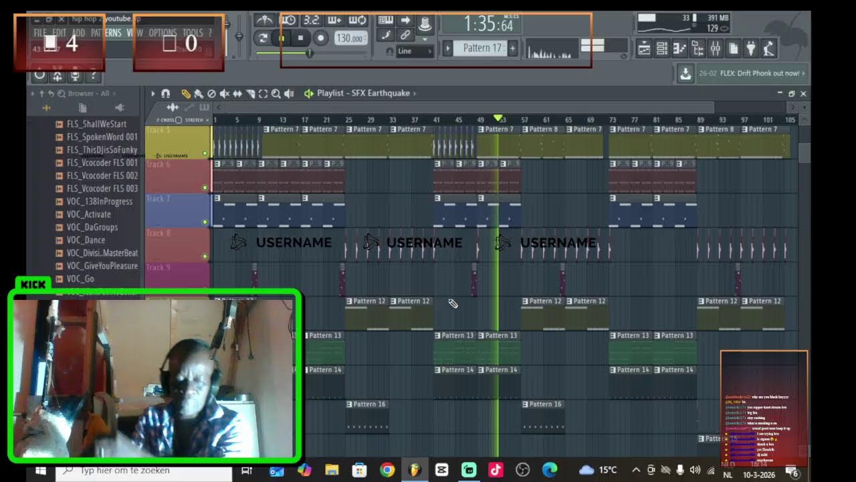Open the Pattern 17 selector
The height and width of the screenshot is (482, 856).
481,48
